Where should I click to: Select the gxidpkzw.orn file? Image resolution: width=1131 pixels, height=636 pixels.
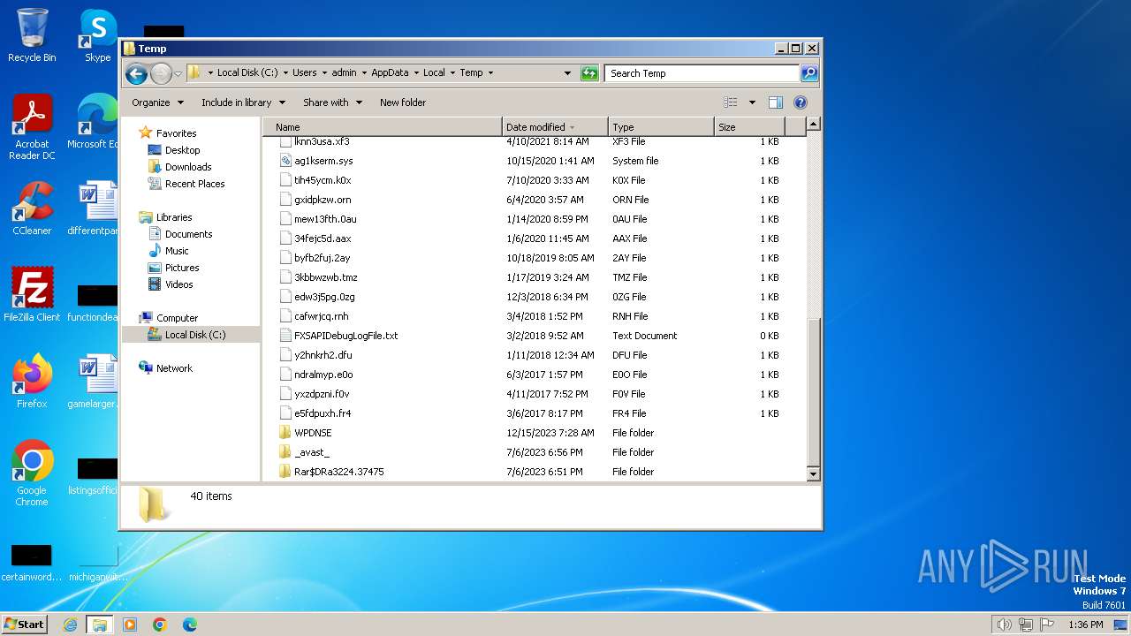323,200
